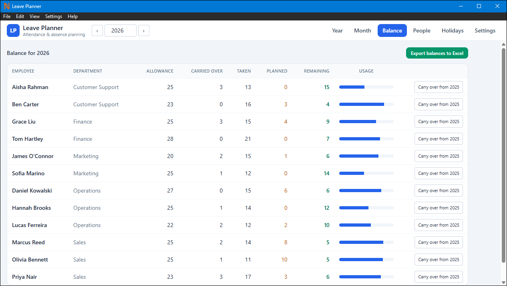507x286 pixels.
Task: Carry over from 2025 for Olivia Bennett
Action: 439,260
